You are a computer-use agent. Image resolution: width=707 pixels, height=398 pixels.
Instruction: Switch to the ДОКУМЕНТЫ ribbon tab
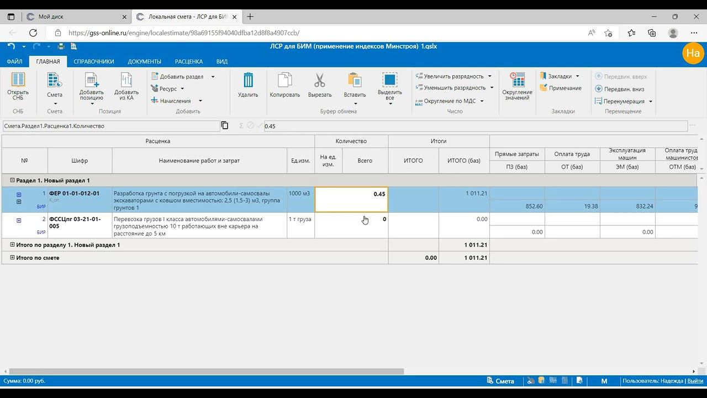pyautogui.click(x=145, y=61)
